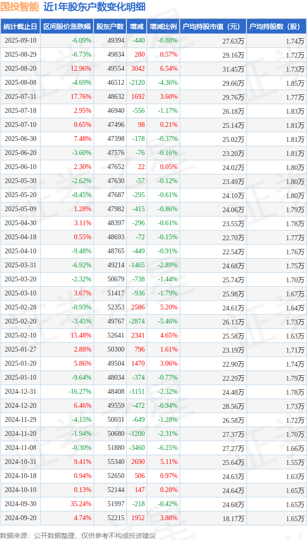The height and width of the screenshot is (540, 307).
Task: Click the 增减比例 column header
Action: coord(163,26)
